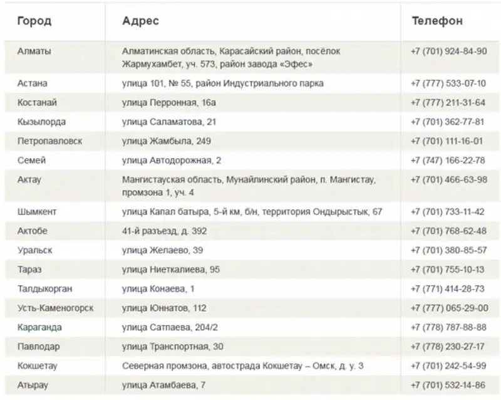Click the Город column header
The height and width of the screenshot is (400, 501).
point(34,21)
